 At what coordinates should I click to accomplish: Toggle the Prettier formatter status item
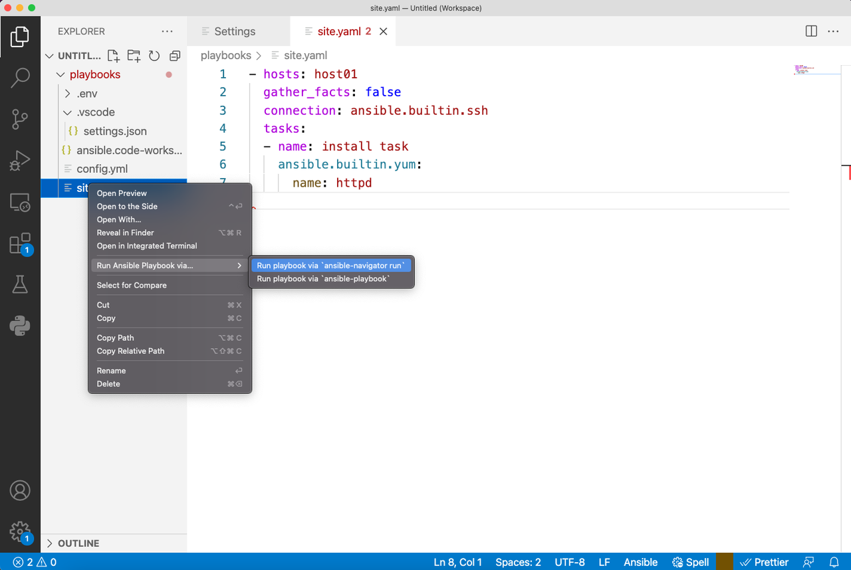pos(765,562)
